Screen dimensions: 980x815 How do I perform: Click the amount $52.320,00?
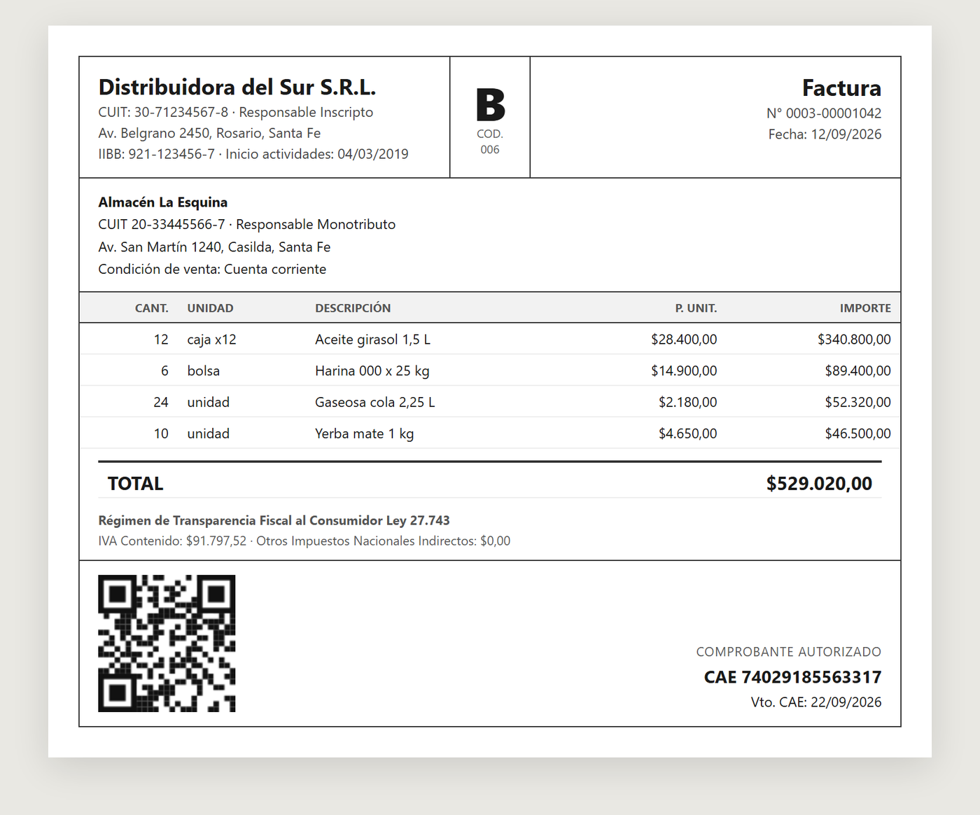857,403
